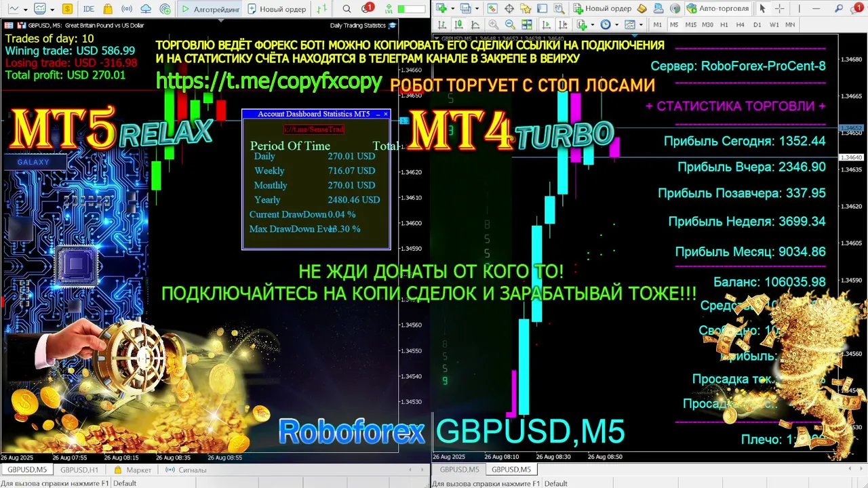Expand the templates dropdown arrow in MT5
The height and width of the screenshot is (488, 868).
pos(52,9)
